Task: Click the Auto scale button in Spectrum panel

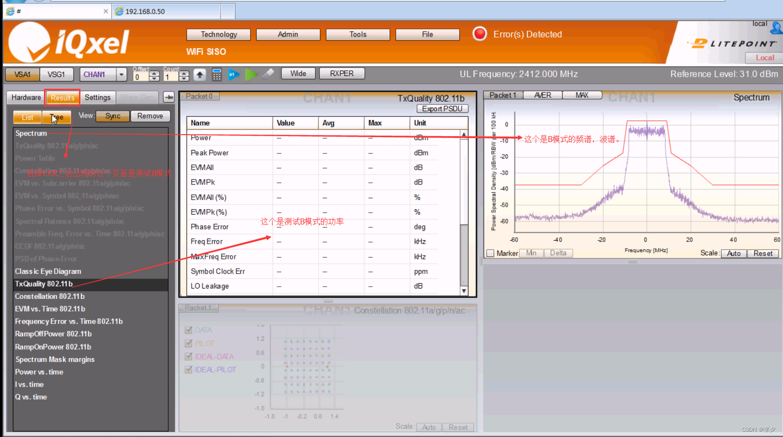Action: point(734,254)
